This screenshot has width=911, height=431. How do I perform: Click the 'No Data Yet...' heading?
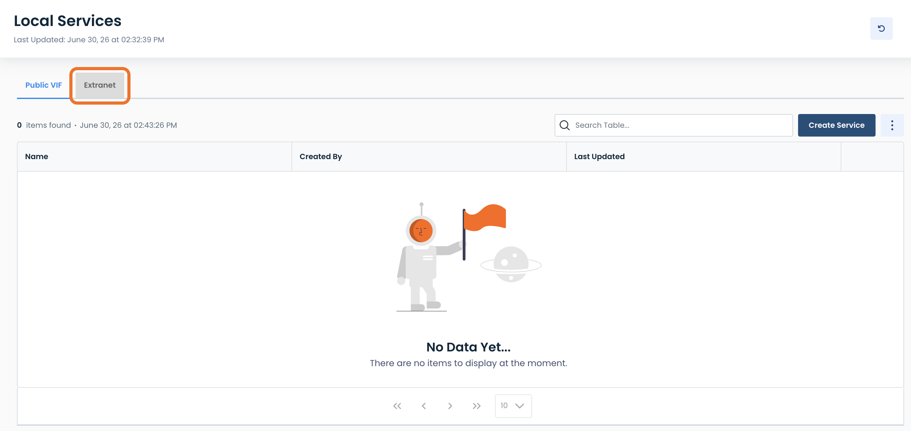pyautogui.click(x=468, y=347)
